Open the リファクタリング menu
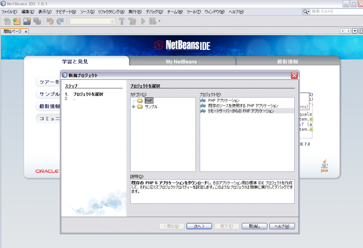Image resolution: width=363 pixels, height=248 pixels. 111,12
